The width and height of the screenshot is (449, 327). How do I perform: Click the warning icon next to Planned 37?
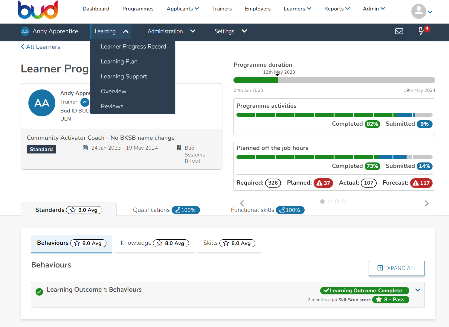click(x=320, y=183)
